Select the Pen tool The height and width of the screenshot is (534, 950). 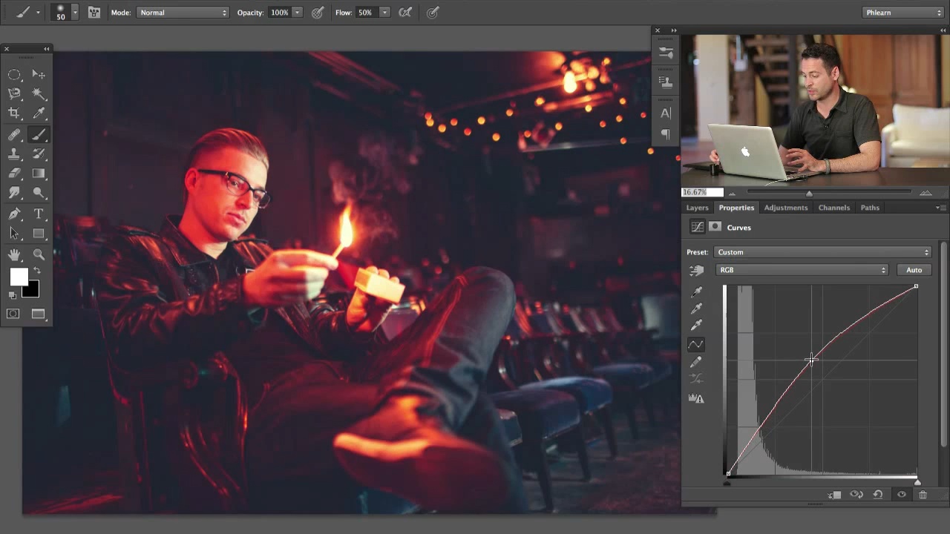pyautogui.click(x=14, y=214)
